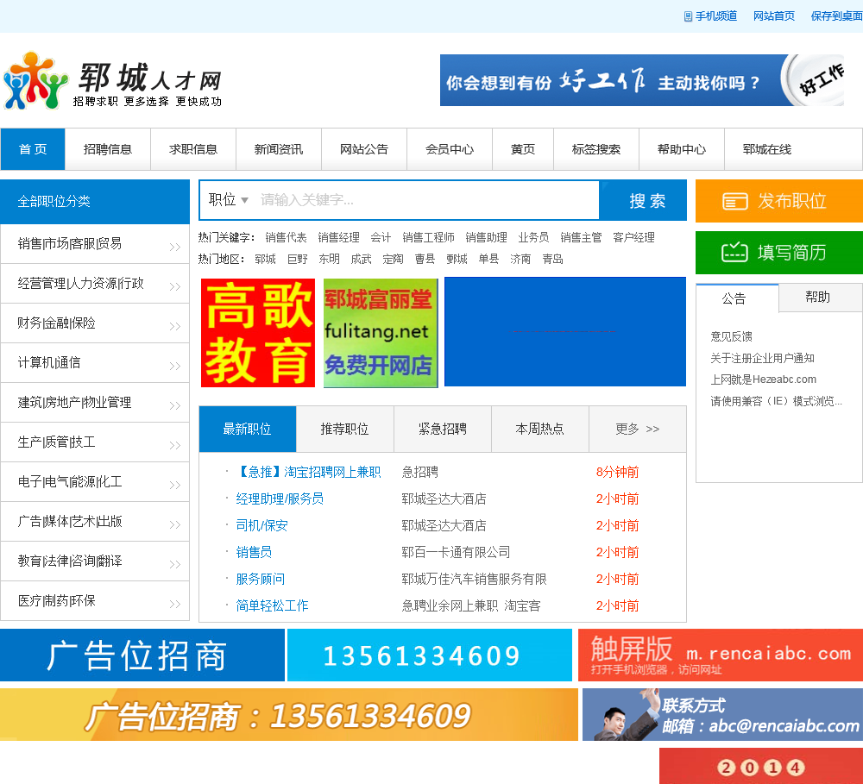
Task: Go to the 首页 navigation tab
Action: [x=33, y=149]
